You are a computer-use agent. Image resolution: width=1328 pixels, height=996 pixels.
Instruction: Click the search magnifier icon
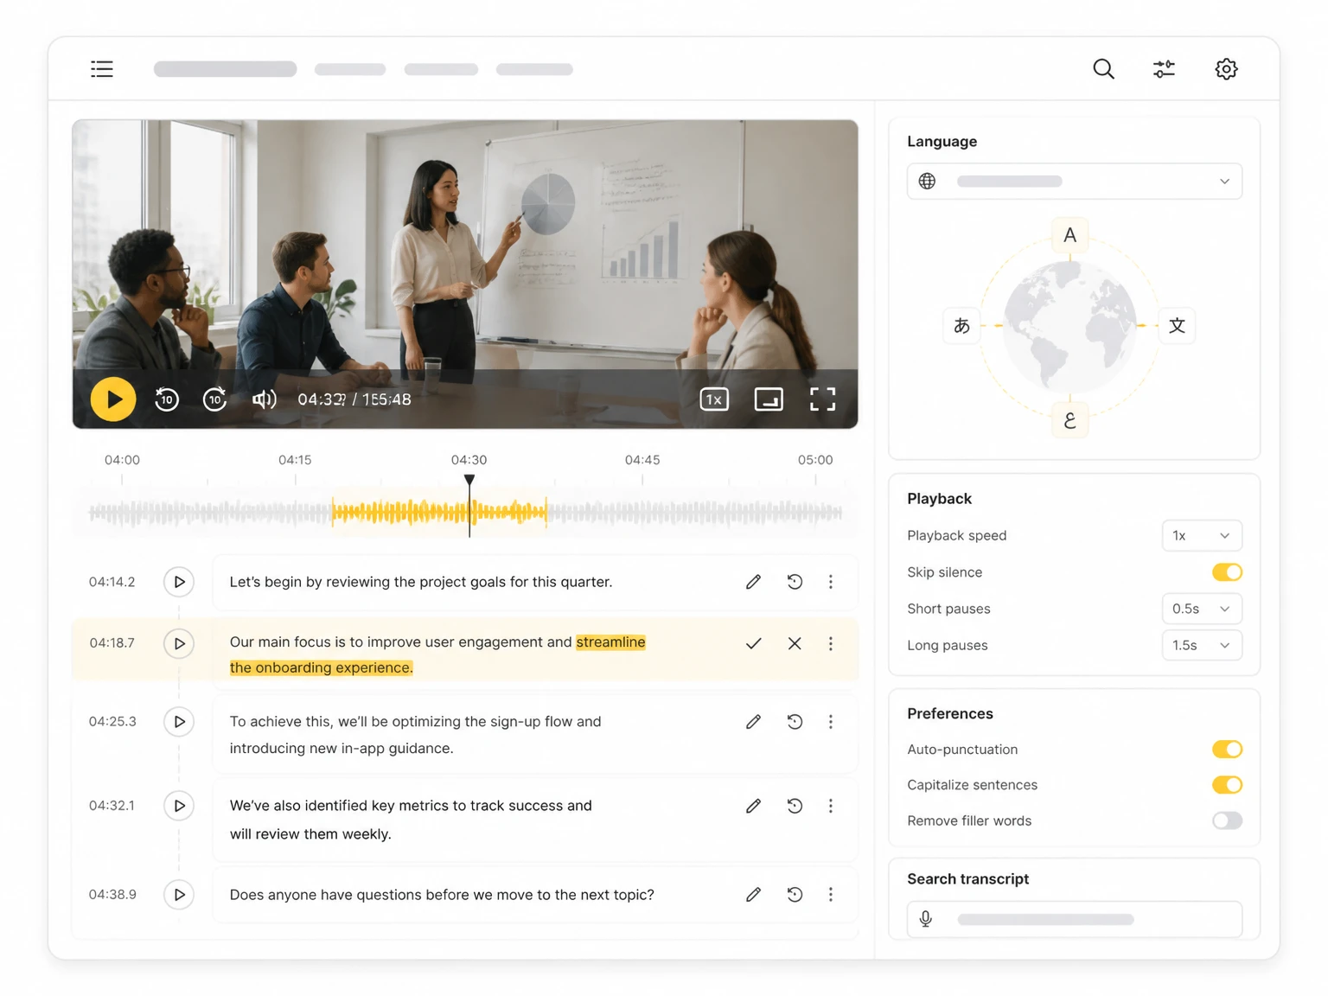1103,69
